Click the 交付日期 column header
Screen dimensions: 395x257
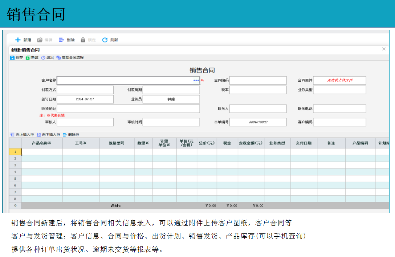[x=304, y=143]
